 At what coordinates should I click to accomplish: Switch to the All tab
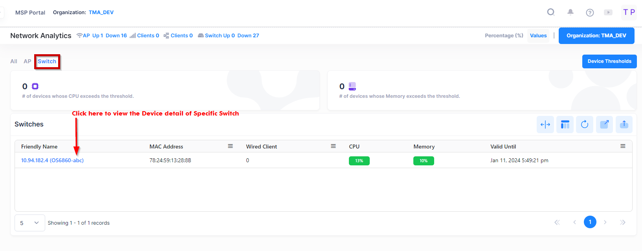[14, 61]
